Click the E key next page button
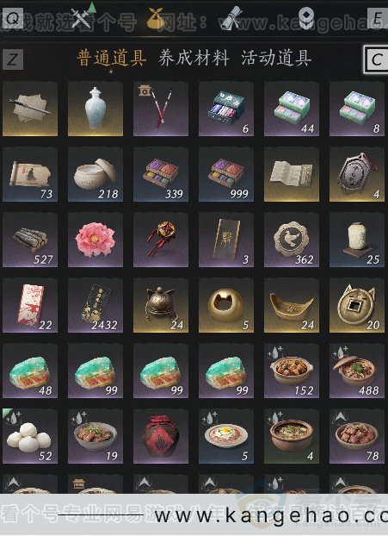 [x=378, y=18]
